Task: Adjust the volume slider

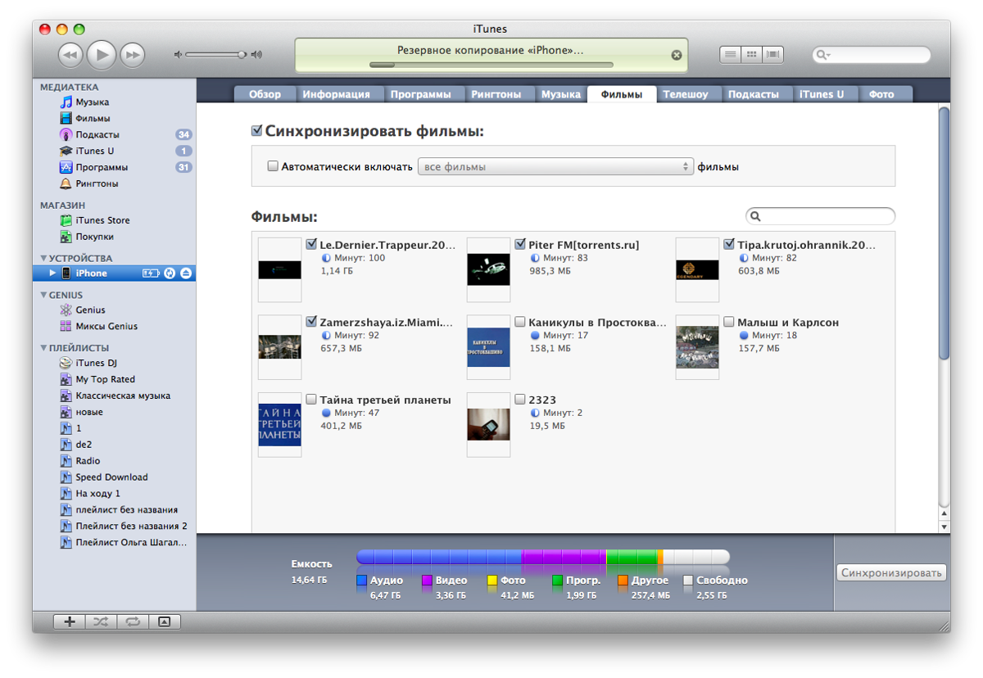Action: click(242, 55)
